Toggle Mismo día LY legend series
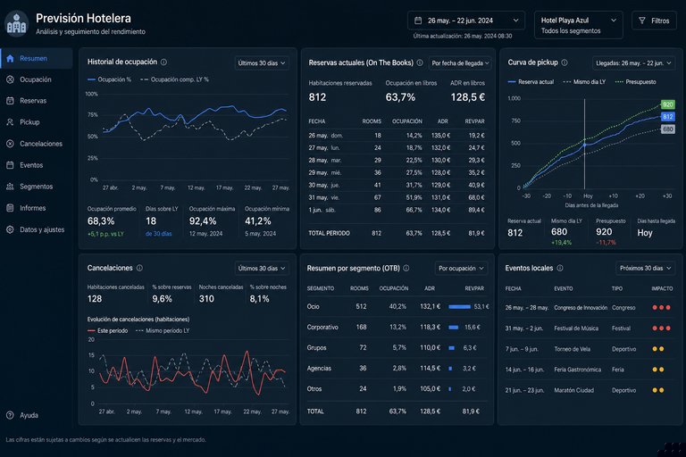Viewport: 686px width, 457px height. tap(584, 82)
